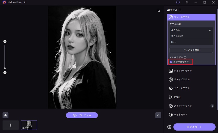Click the zoom slider handle

(5, 68)
